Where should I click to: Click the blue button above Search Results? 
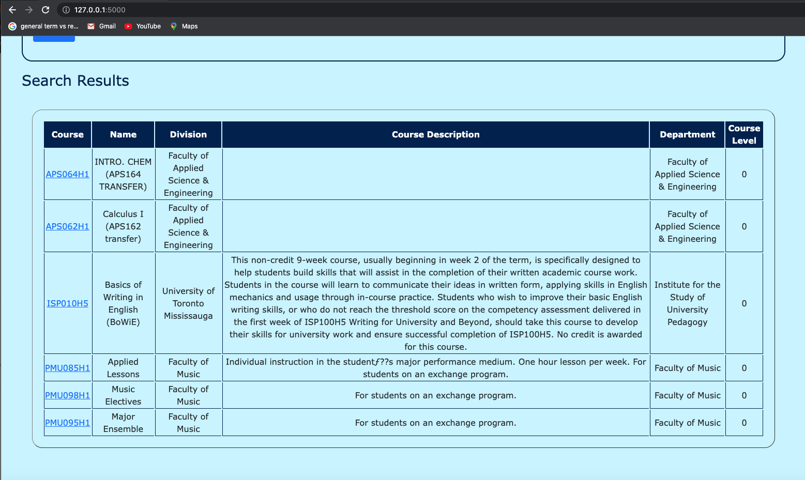[54, 37]
